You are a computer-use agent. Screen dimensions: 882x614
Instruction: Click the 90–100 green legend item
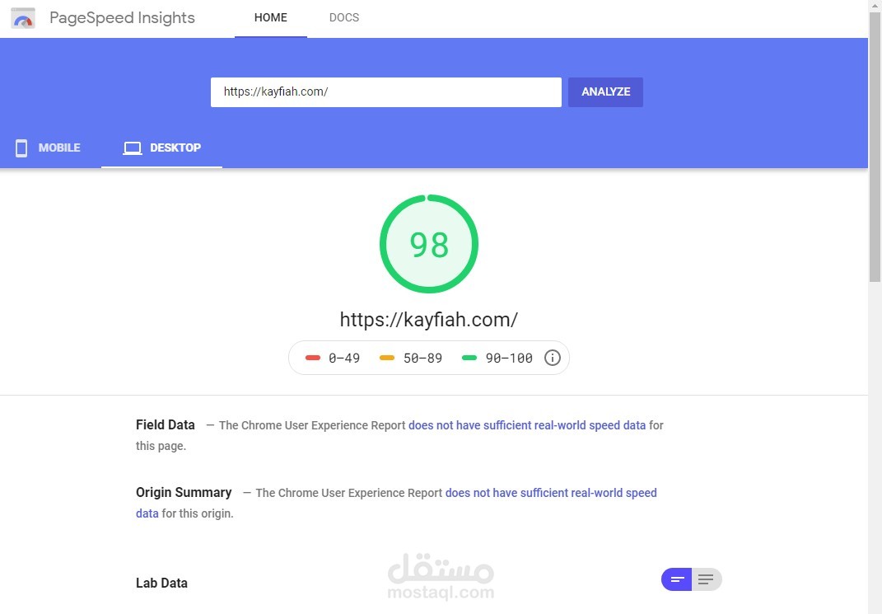pyautogui.click(x=497, y=358)
